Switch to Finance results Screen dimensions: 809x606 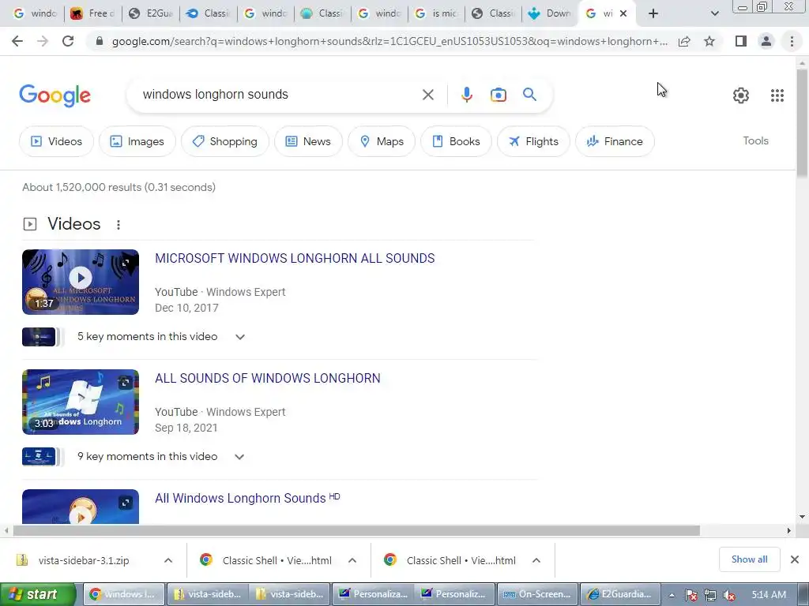click(x=615, y=141)
